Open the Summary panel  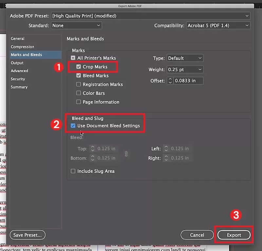[19, 87]
